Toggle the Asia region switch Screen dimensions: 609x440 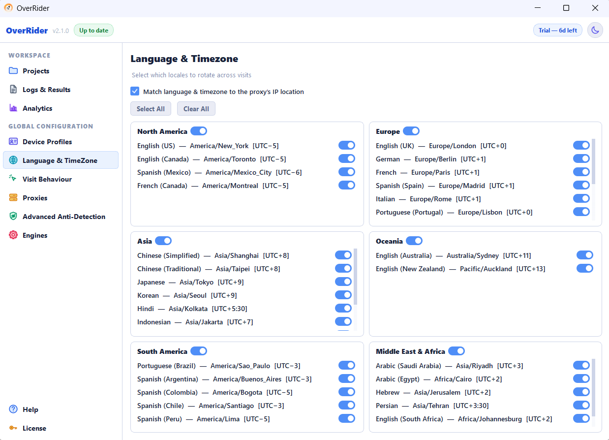[x=163, y=241]
